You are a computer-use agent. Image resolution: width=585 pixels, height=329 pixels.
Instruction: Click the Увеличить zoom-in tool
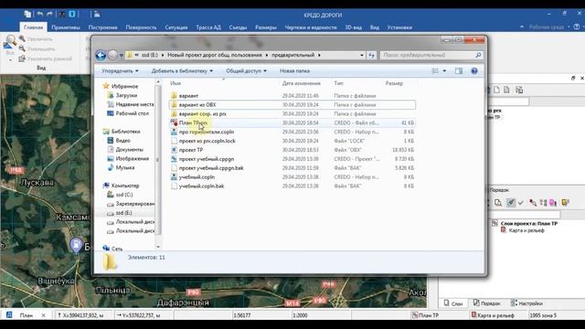pos(37,38)
